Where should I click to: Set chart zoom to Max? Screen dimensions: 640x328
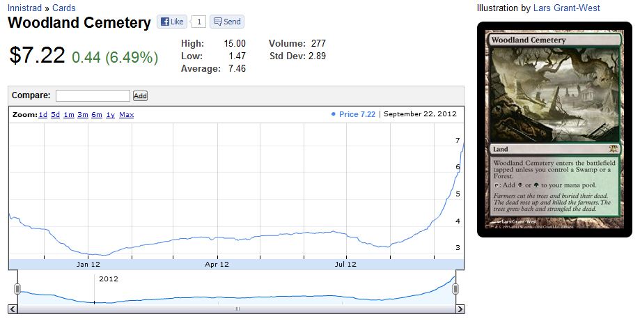(126, 114)
